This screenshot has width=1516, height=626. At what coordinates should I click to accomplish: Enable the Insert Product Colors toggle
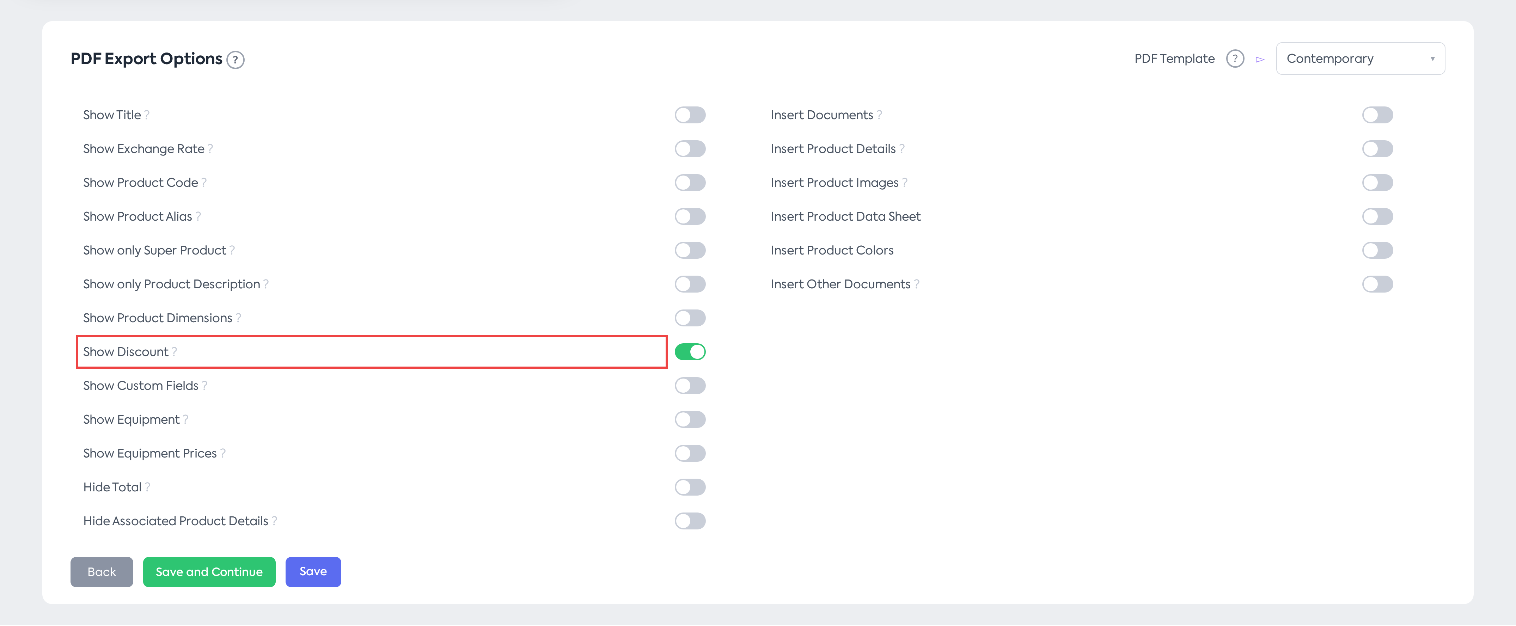(x=1377, y=251)
